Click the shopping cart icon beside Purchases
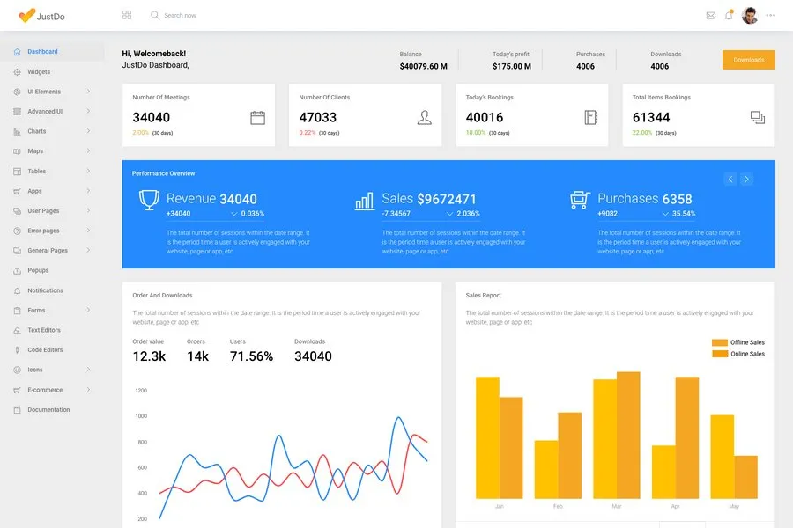The image size is (793, 528). (x=579, y=200)
